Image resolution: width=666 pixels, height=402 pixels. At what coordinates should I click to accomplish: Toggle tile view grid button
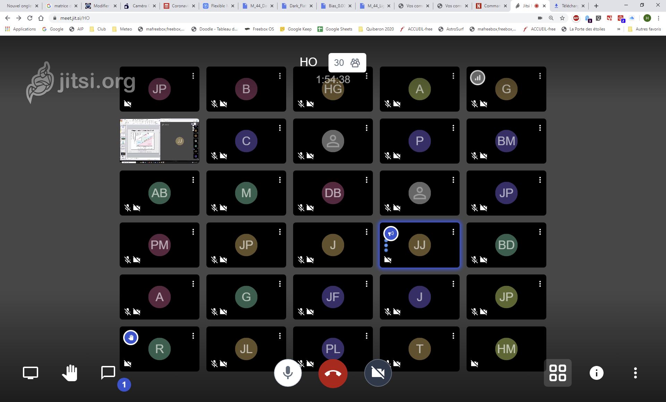(558, 373)
